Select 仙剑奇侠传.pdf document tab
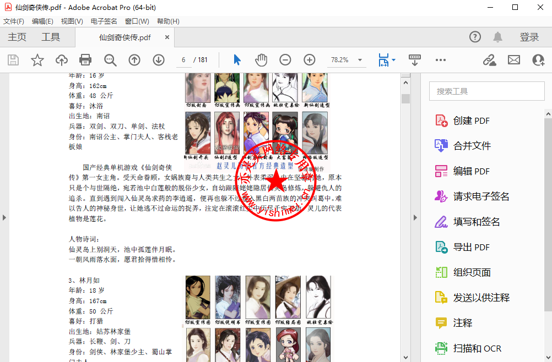 tap(125, 37)
